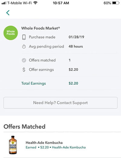
Task: Tap the stopwatch icon for pending period
Action: [24, 46]
